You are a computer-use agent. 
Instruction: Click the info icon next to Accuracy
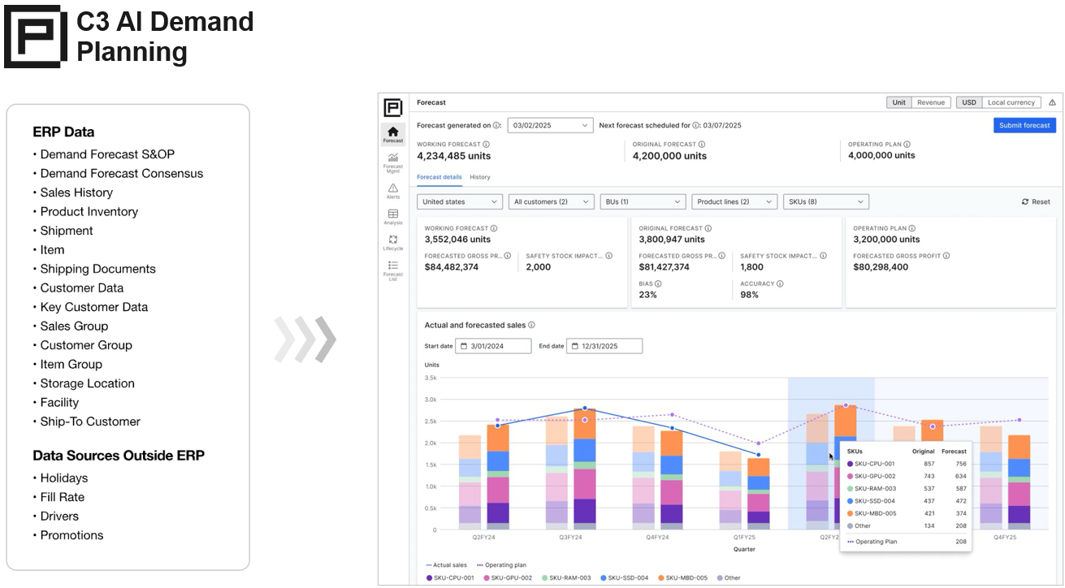[780, 284]
